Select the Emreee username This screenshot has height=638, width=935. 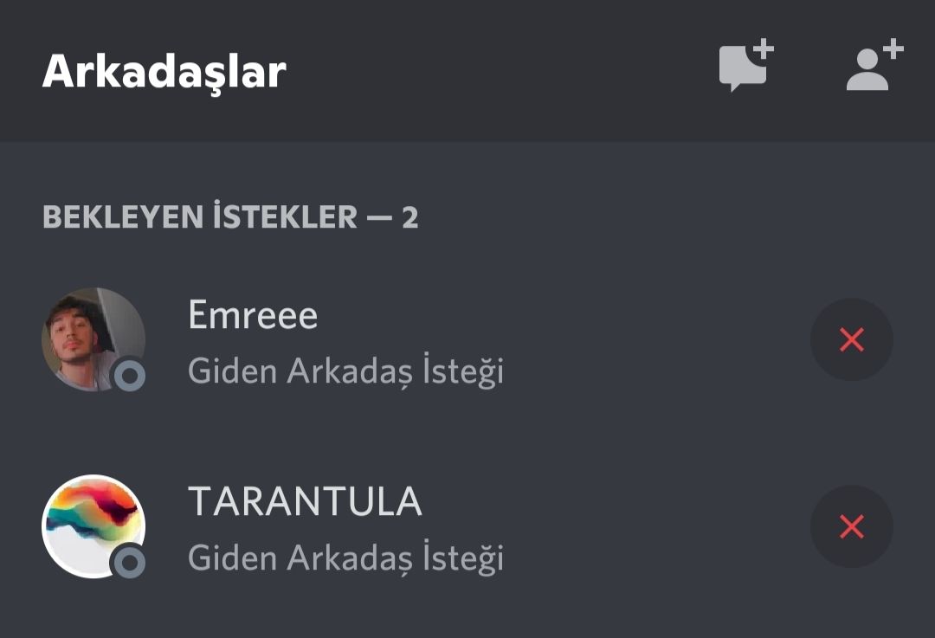tap(253, 315)
